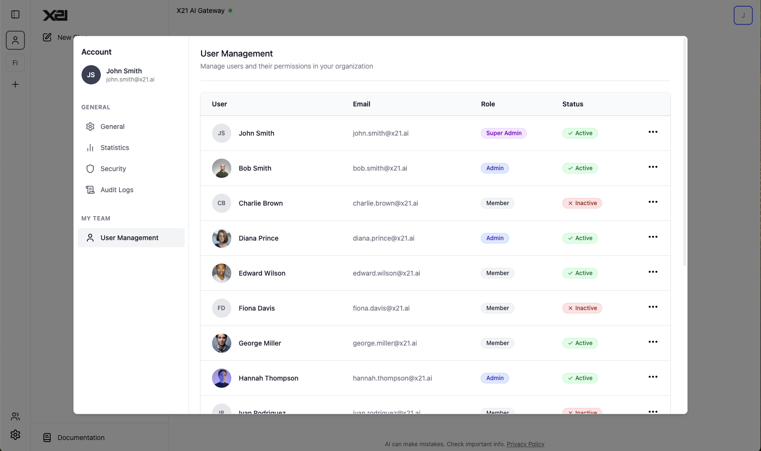The height and width of the screenshot is (451, 761).
Task: Open Audit Logs section
Action: 117,190
